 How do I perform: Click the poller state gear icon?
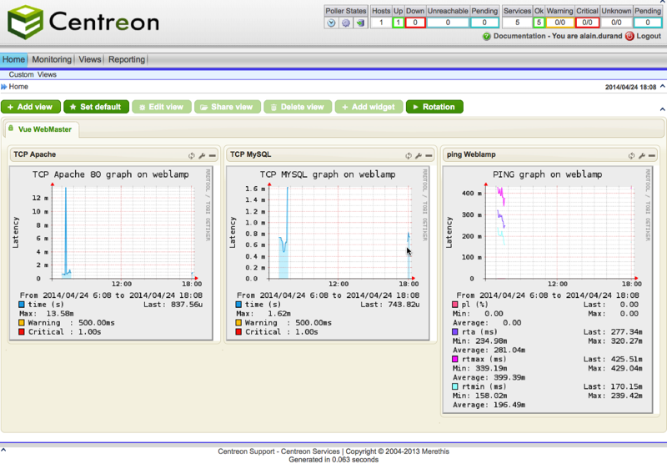345,23
